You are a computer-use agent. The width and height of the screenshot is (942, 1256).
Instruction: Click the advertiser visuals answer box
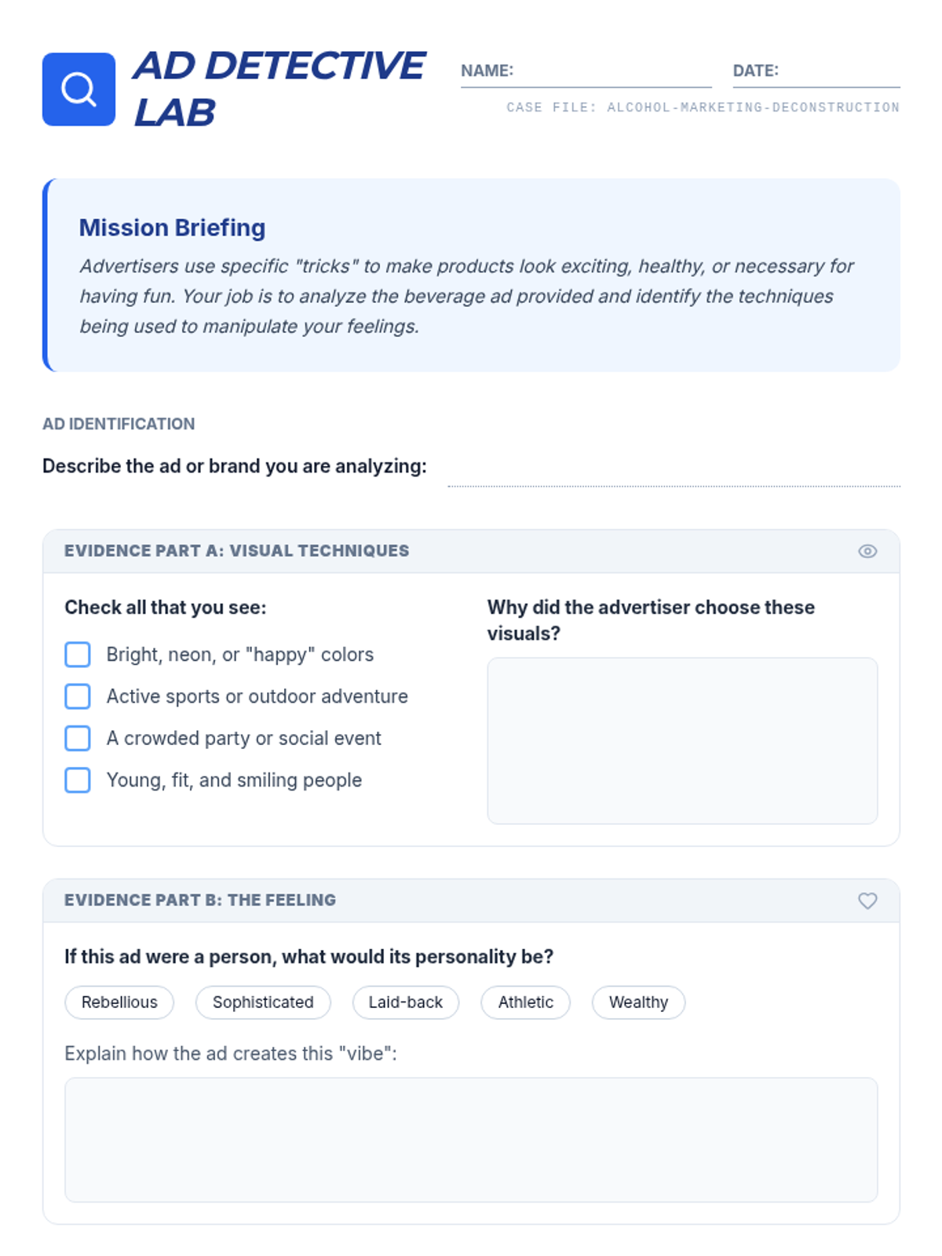tap(682, 741)
